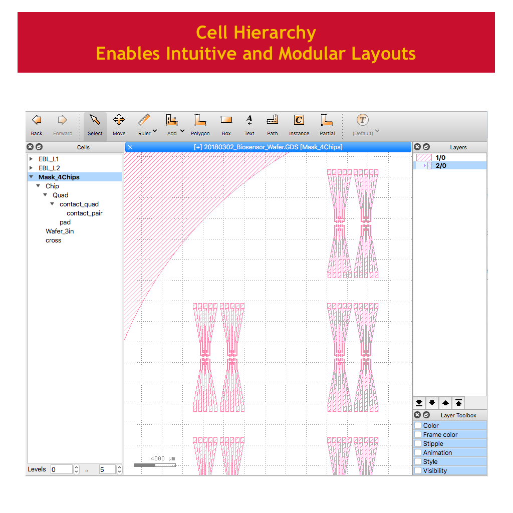
Task: Select the Polygon drawing tool
Action: click(x=200, y=120)
